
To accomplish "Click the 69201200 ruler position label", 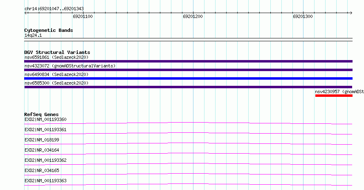I will pyautogui.click(x=193, y=16).
